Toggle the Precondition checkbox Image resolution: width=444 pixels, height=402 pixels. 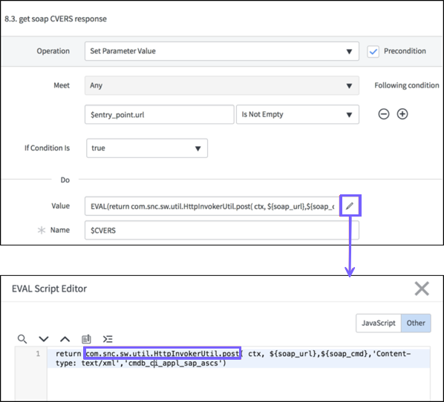tap(373, 51)
